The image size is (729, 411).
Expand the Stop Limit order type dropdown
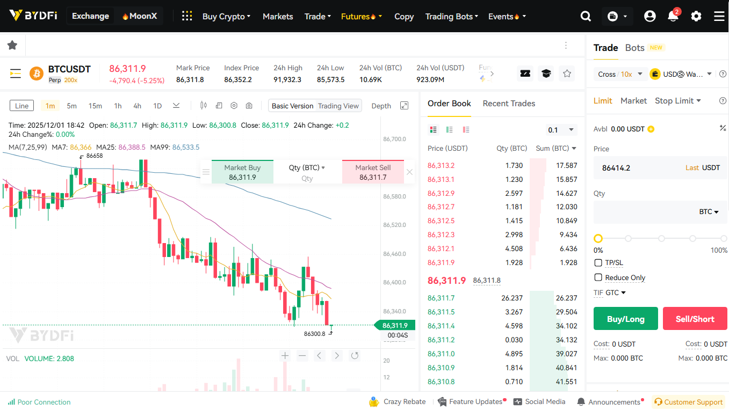(x=678, y=100)
